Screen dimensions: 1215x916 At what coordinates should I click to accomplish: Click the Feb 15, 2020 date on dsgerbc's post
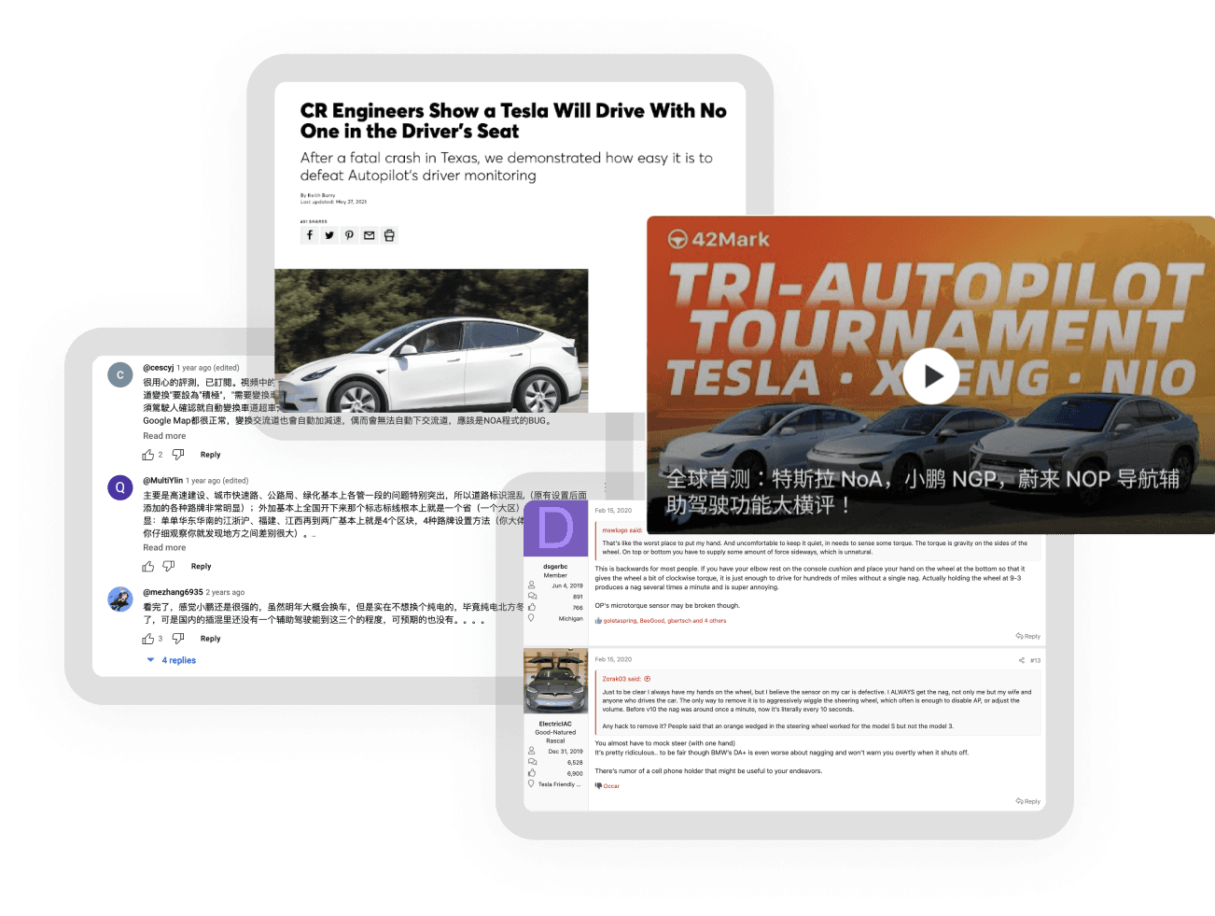[x=613, y=511]
